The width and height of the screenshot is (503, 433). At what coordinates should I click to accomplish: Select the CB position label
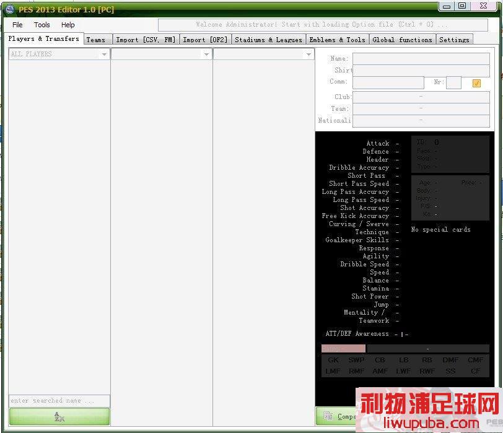click(380, 360)
